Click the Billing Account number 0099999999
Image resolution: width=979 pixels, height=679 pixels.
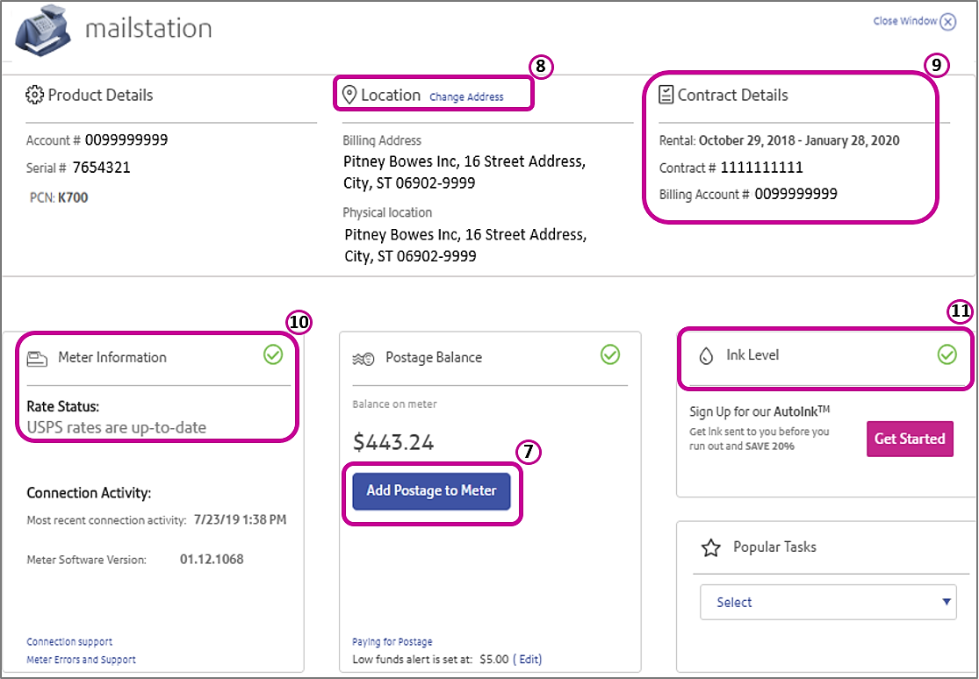pos(796,194)
